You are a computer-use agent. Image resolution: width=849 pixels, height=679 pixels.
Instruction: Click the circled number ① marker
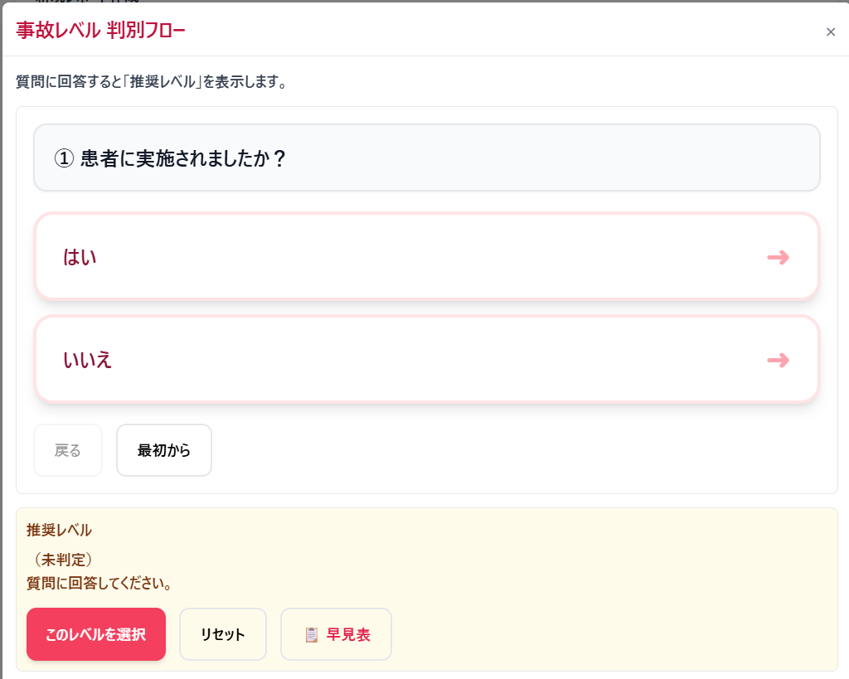(x=64, y=158)
